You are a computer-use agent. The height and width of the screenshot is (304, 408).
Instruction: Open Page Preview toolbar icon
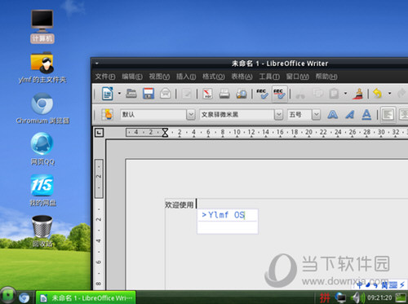tap(241, 94)
